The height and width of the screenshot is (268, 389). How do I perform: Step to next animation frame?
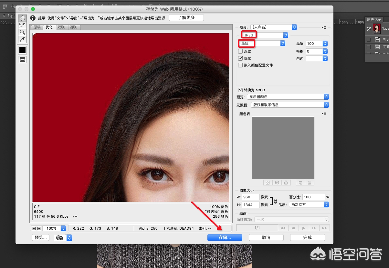[x=314, y=228]
